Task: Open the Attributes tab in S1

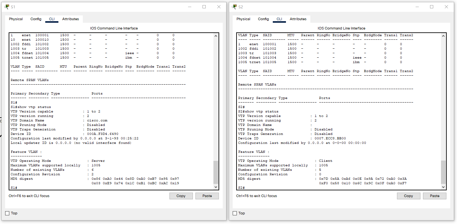Action: pos(71,19)
